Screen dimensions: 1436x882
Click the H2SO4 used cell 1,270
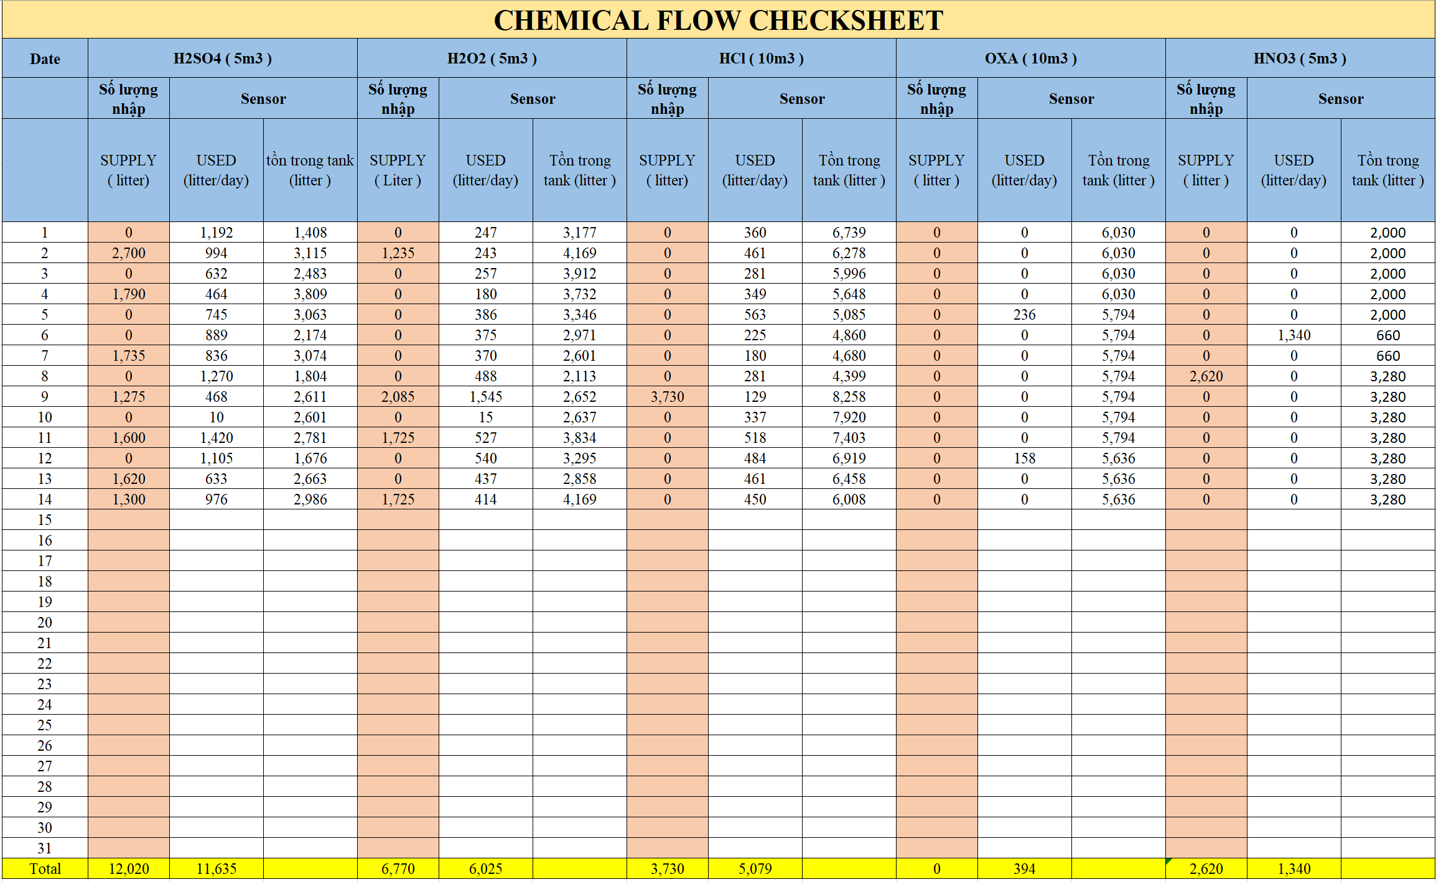[x=217, y=376]
